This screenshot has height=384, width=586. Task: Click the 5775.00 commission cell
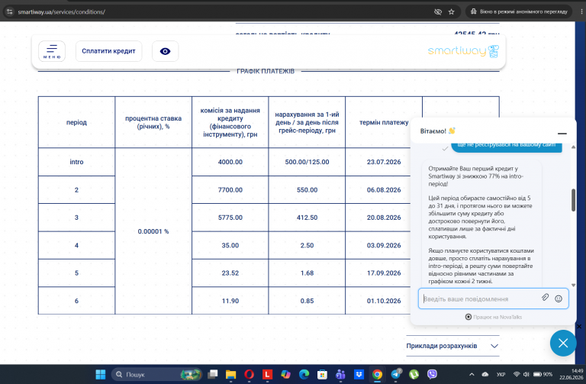pos(230,218)
